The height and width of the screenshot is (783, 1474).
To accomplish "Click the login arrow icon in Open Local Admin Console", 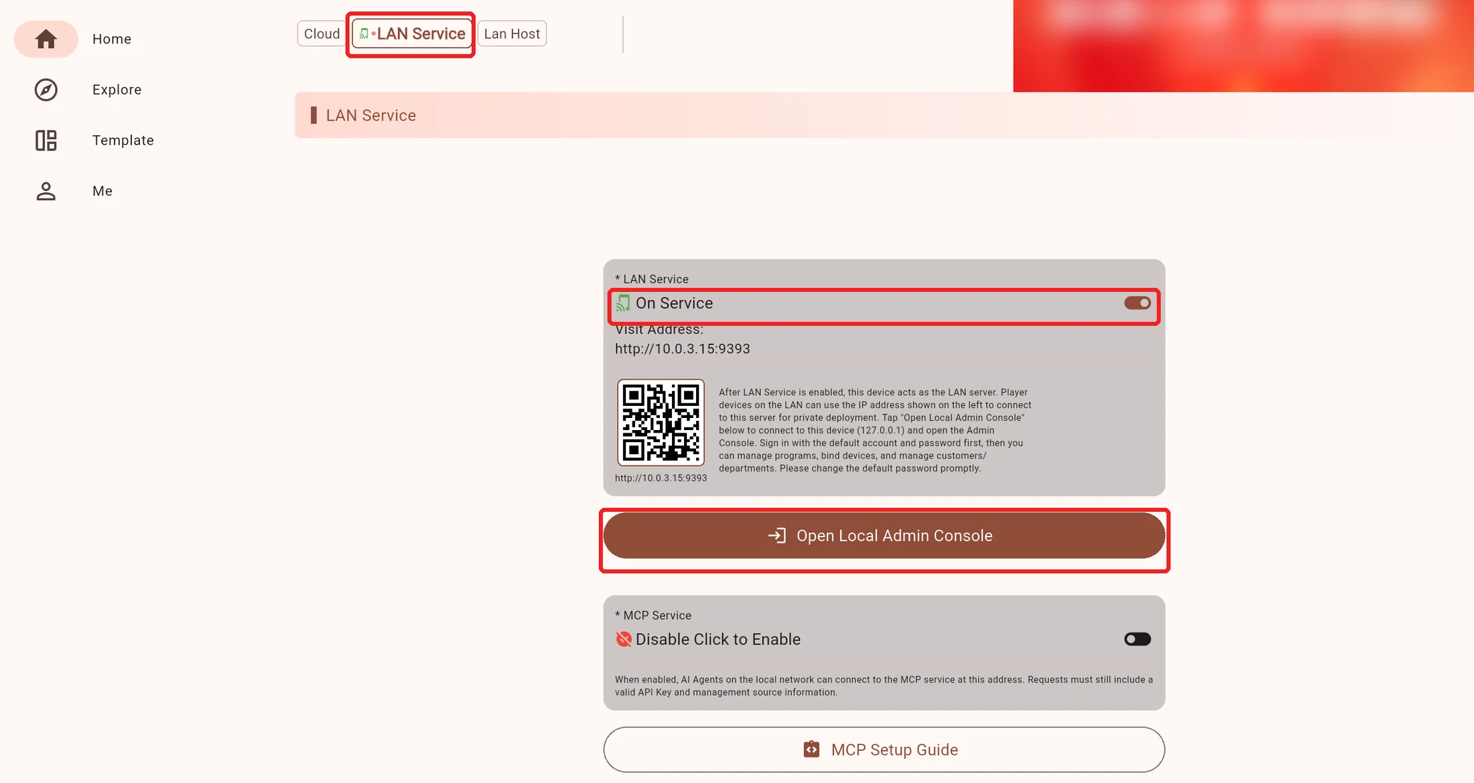I will point(777,536).
